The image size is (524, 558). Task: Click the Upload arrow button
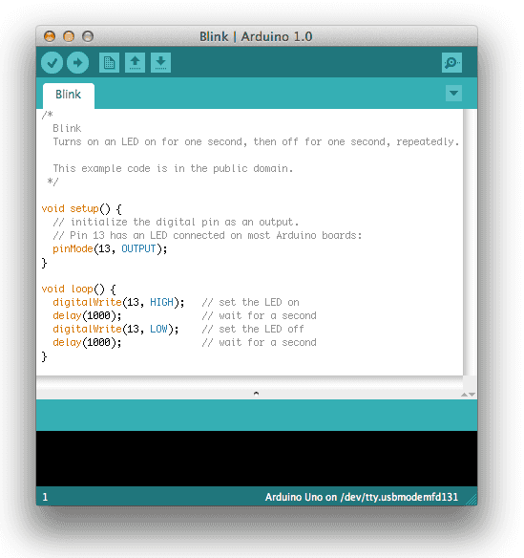[78, 63]
